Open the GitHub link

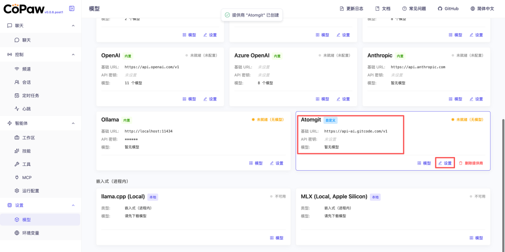pos(448,9)
